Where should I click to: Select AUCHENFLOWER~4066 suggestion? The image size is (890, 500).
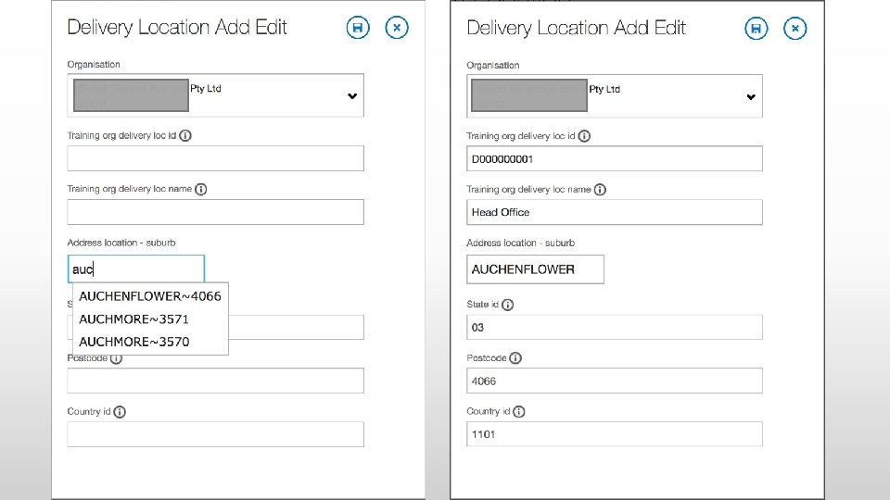coord(149,296)
